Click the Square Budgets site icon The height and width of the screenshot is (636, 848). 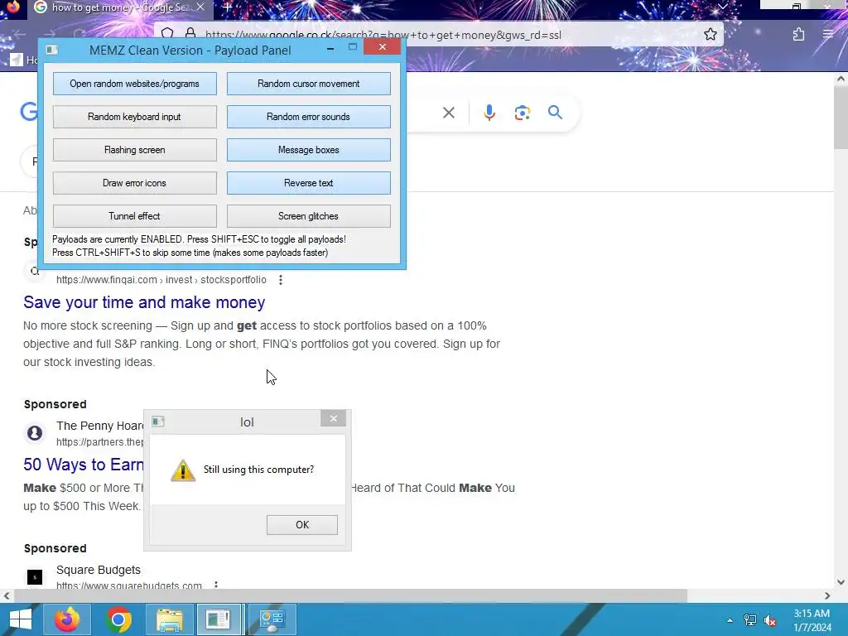pos(35,577)
